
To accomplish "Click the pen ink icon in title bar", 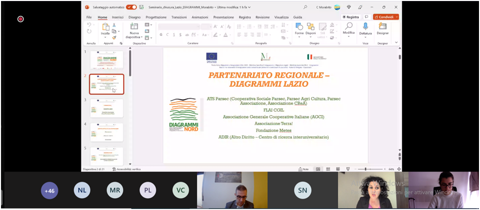I will tap(360, 7).
